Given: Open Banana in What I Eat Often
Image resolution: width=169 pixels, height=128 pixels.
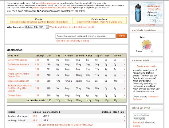Looking at the screenshot, I should (136, 126).
